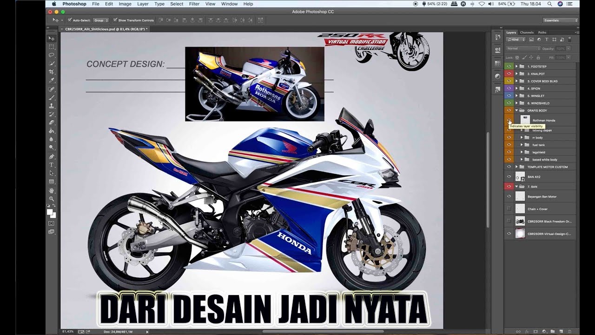Viewport: 595px width, 335px height.
Task: Select the History Brush tool
Action: pyautogui.click(x=52, y=114)
